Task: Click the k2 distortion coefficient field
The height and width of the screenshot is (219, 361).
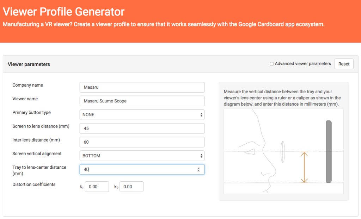Action: [131, 187]
